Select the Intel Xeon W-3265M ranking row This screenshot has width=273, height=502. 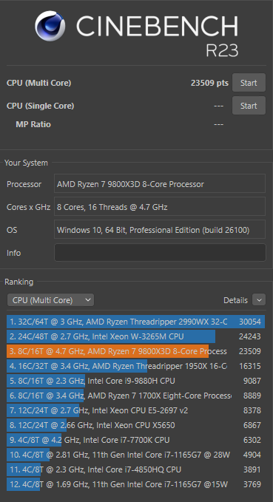pos(136,336)
